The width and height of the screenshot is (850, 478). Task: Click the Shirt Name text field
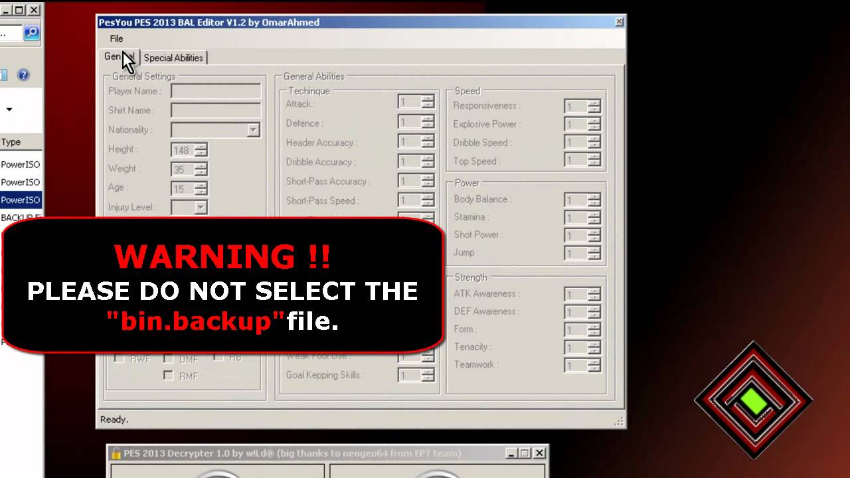(216, 111)
